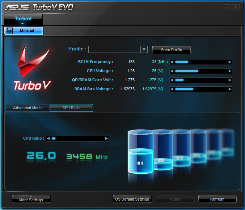The image size is (245, 210).
Task: Decrease CPU Ratio with left arrow
Action: 48,139
